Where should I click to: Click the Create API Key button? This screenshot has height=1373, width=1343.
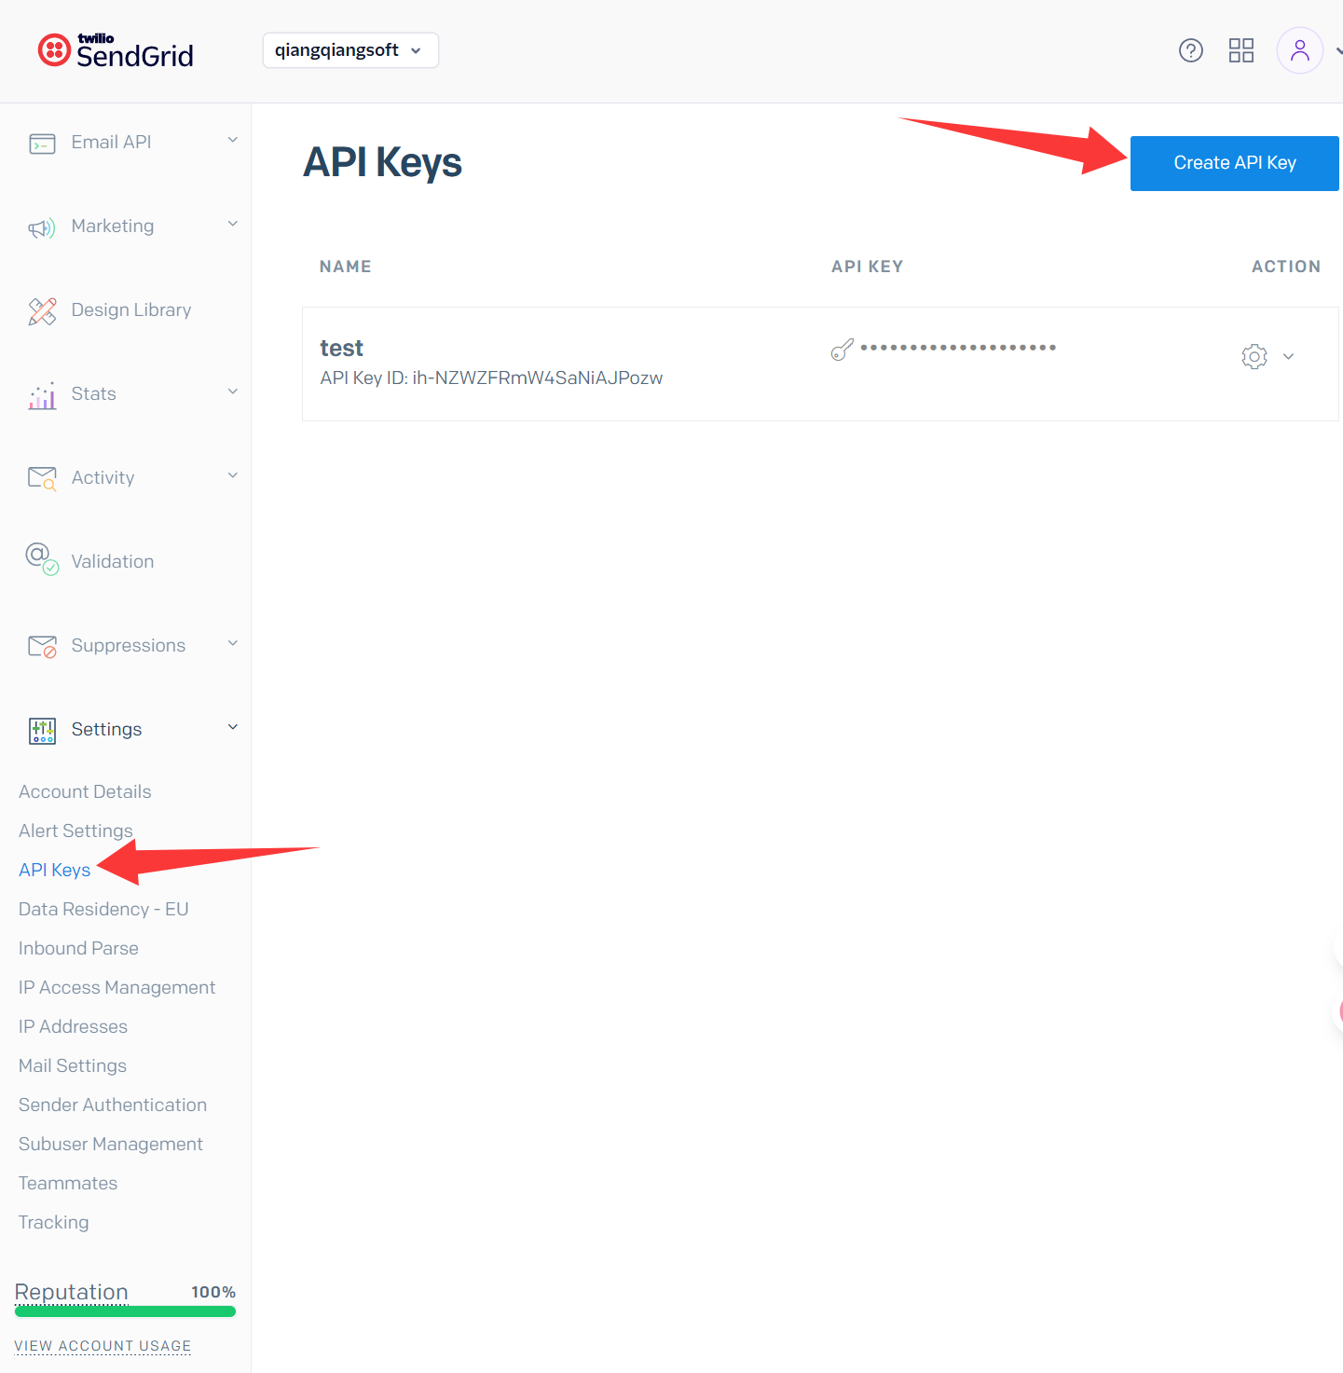1234,163
